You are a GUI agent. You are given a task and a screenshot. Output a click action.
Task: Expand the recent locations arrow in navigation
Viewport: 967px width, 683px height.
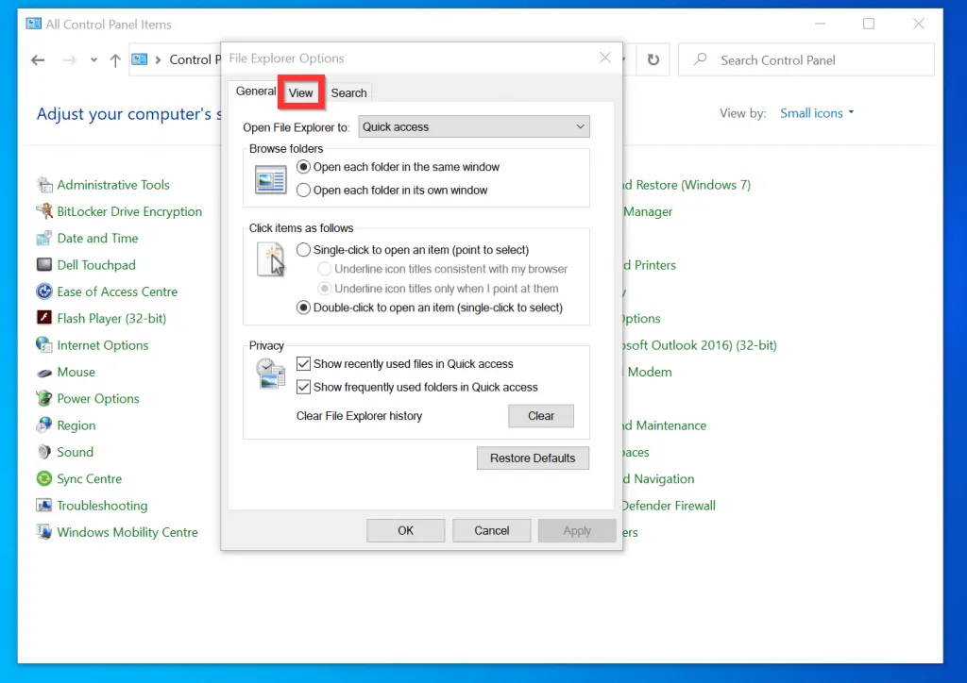click(93, 60)
